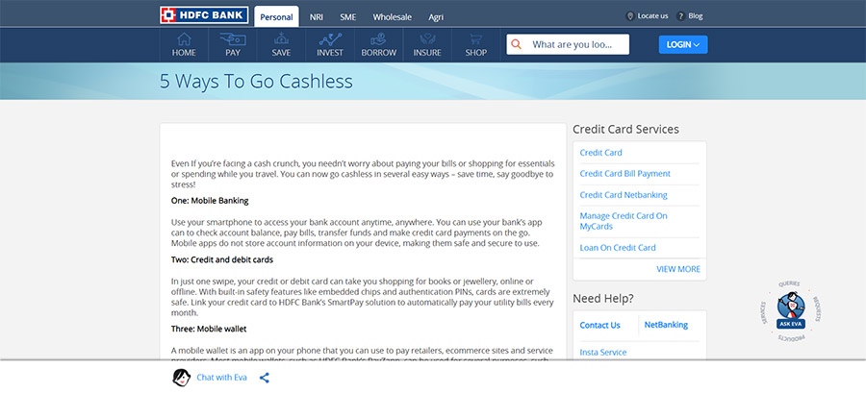
Task: Click VIEW MORE under Credit Card Services
Action: point(678,269)
